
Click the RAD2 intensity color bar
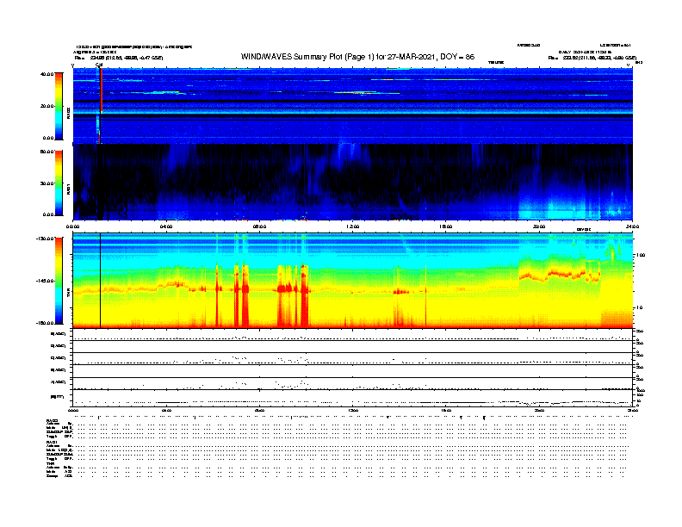59,106
